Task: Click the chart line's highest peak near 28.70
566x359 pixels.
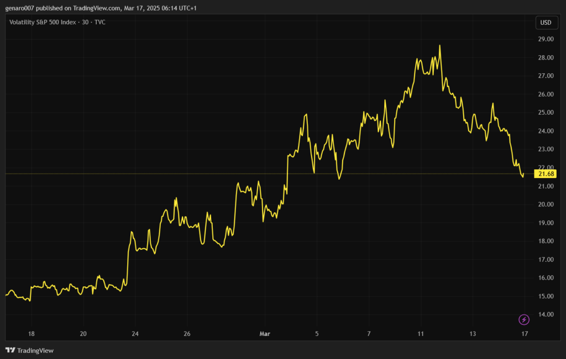Action: pyautogui.click(x=440, y=46)
